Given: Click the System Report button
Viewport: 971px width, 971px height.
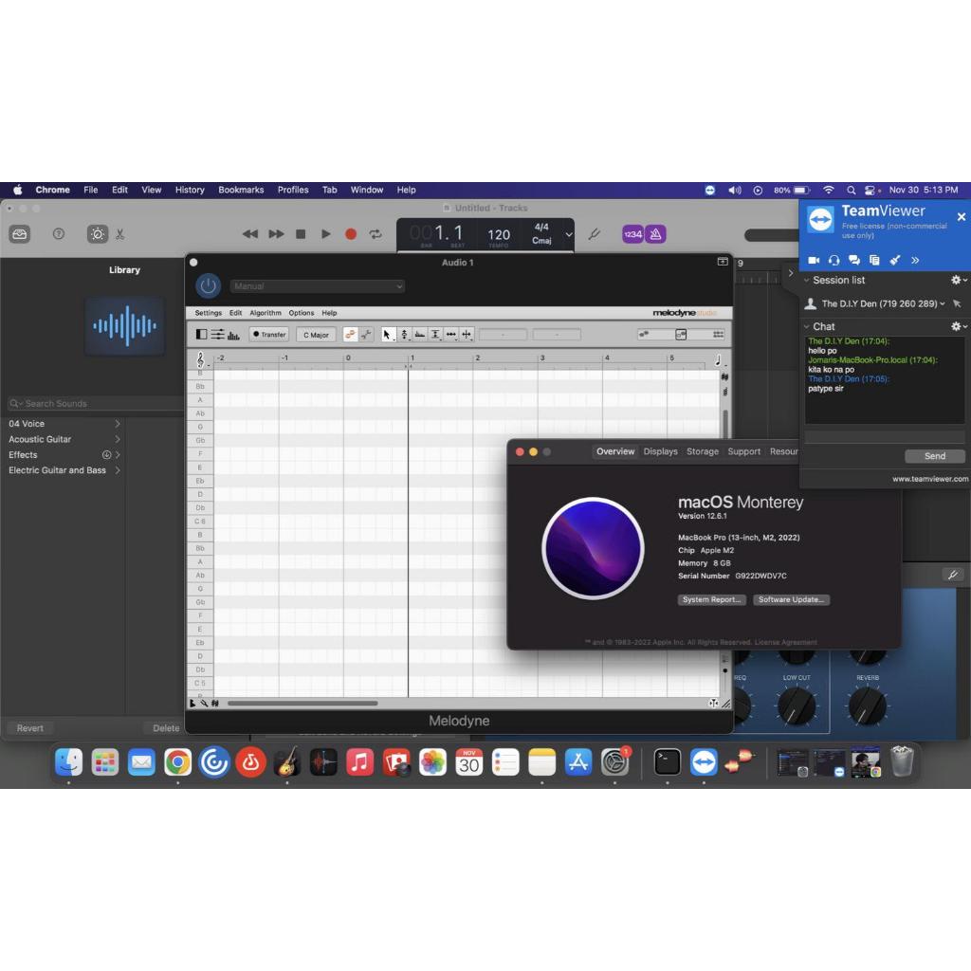Looking at the screenshot, I should [x=711, y=599].
